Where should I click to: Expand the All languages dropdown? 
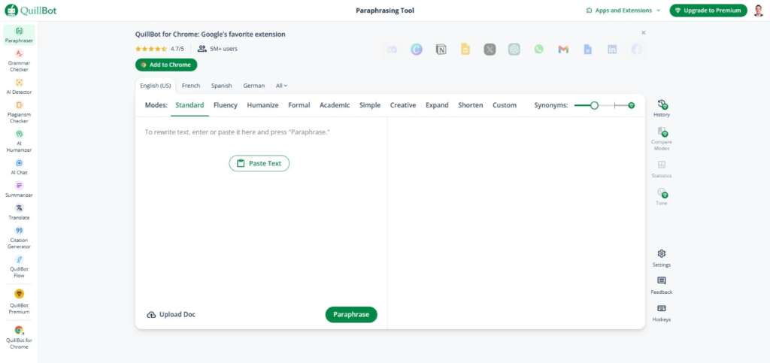[281, 86]
